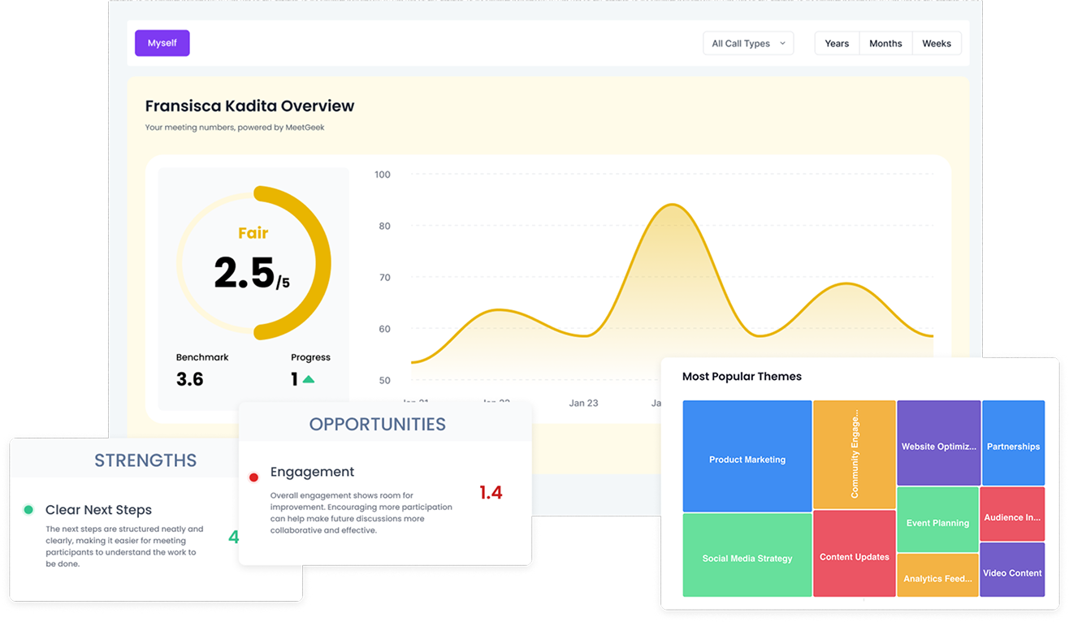
Task: Click the Partnerships blue tile
Action: 1013,443
